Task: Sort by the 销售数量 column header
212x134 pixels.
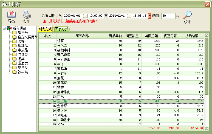Action: point(132,36)
